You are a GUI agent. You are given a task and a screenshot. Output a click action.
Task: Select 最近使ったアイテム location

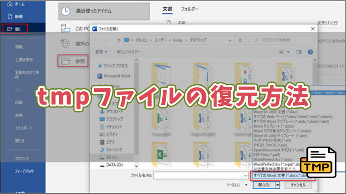104,11
